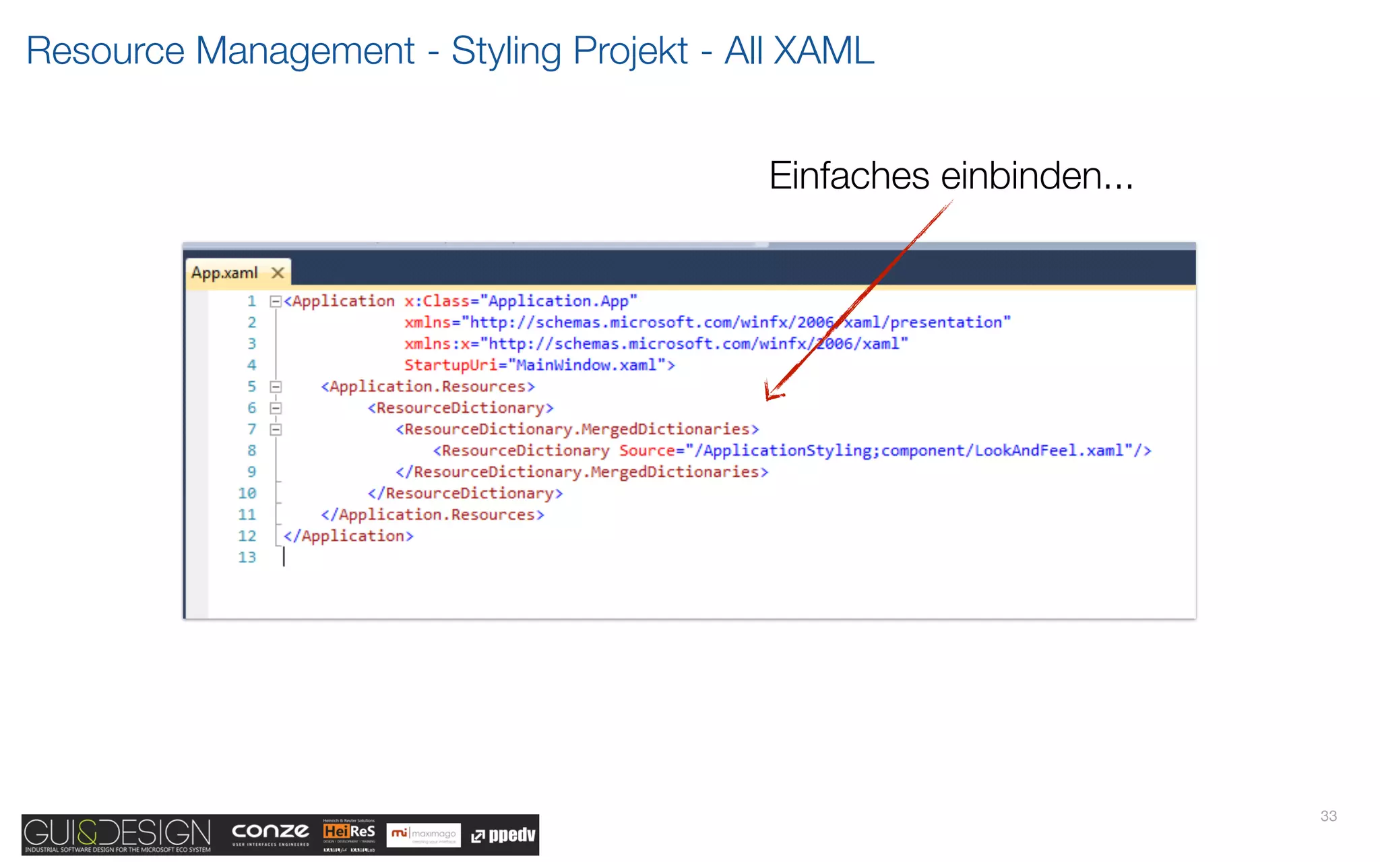Click the </Application.Resources> closing tag

(433, 515)
